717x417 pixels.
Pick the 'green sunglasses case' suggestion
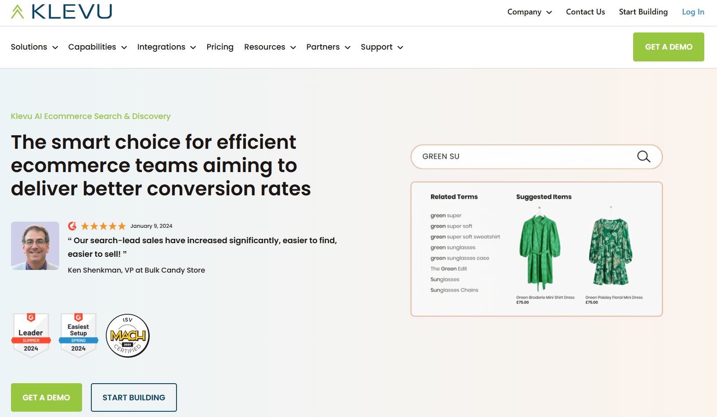(460, 258)
